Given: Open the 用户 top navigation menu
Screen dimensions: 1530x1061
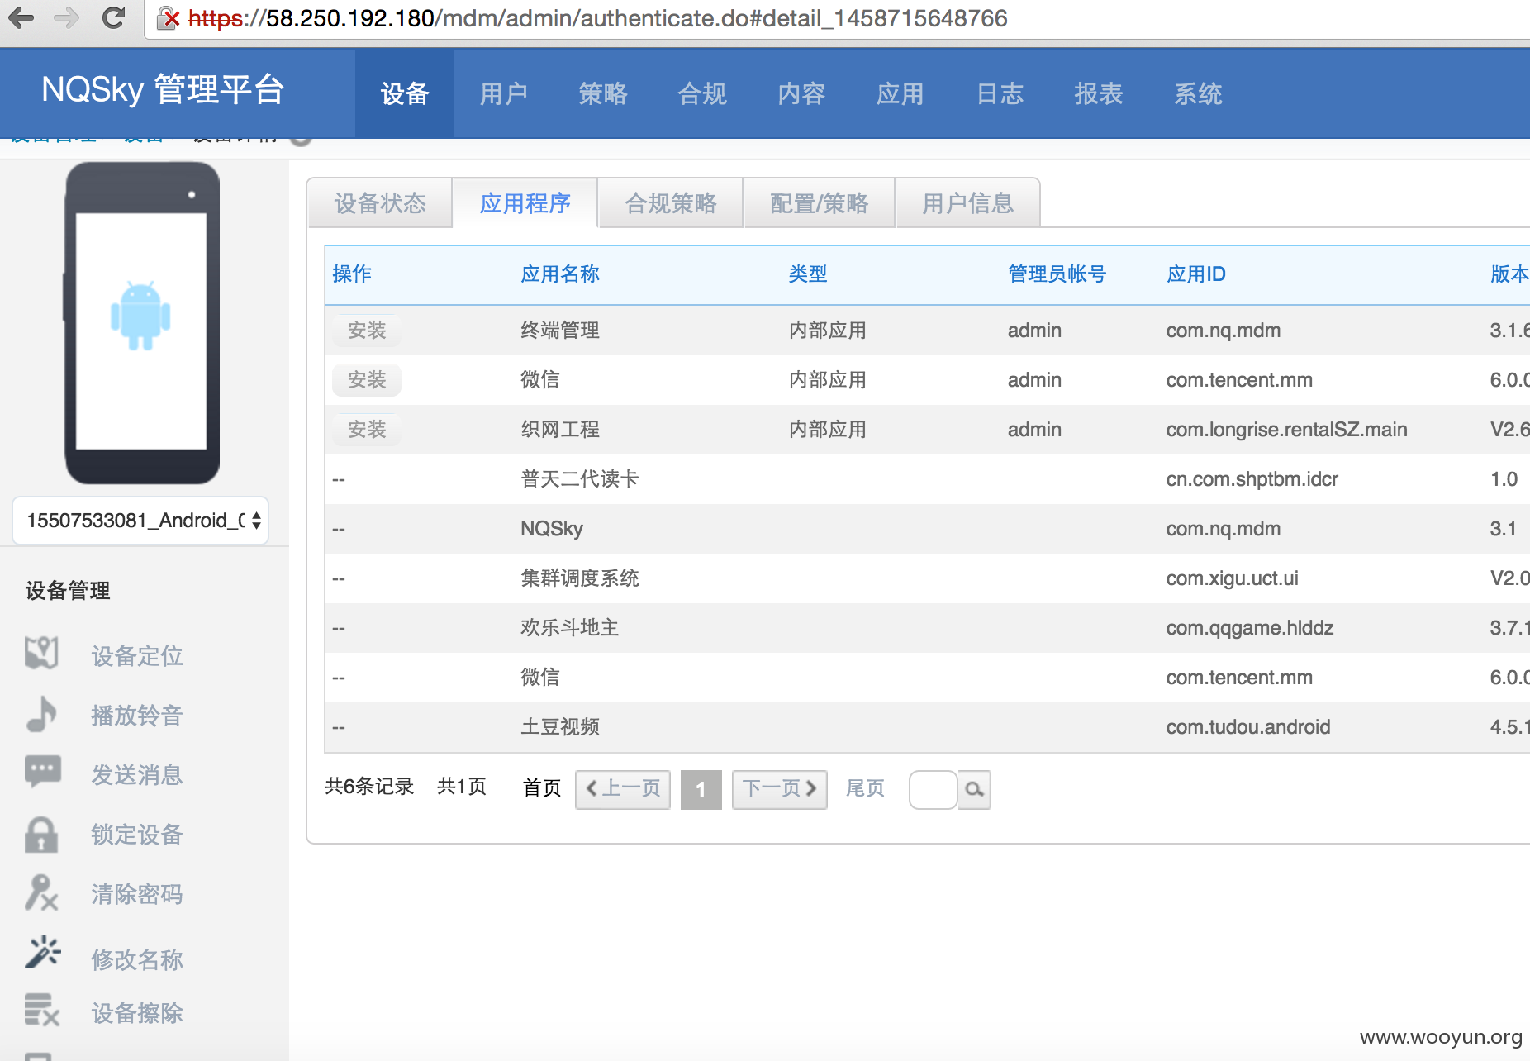Looking at the screenshot, I should pyautogui.click(x=504, y=93).
